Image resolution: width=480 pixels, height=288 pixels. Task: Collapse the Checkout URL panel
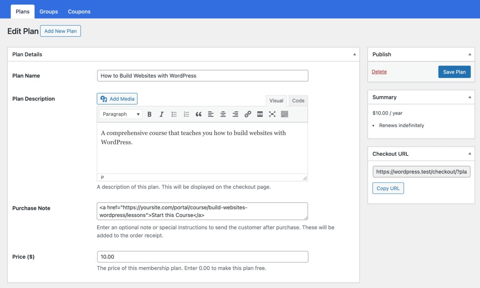[x=470, y=154]
